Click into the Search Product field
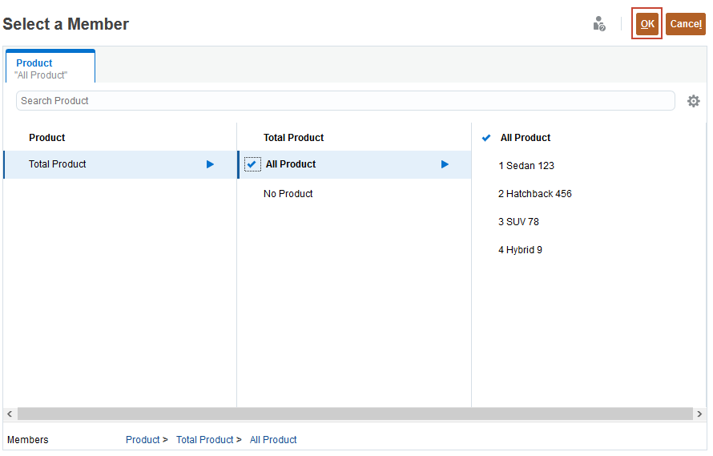Viewport: 713px width, 456px height. click(345, 101)
